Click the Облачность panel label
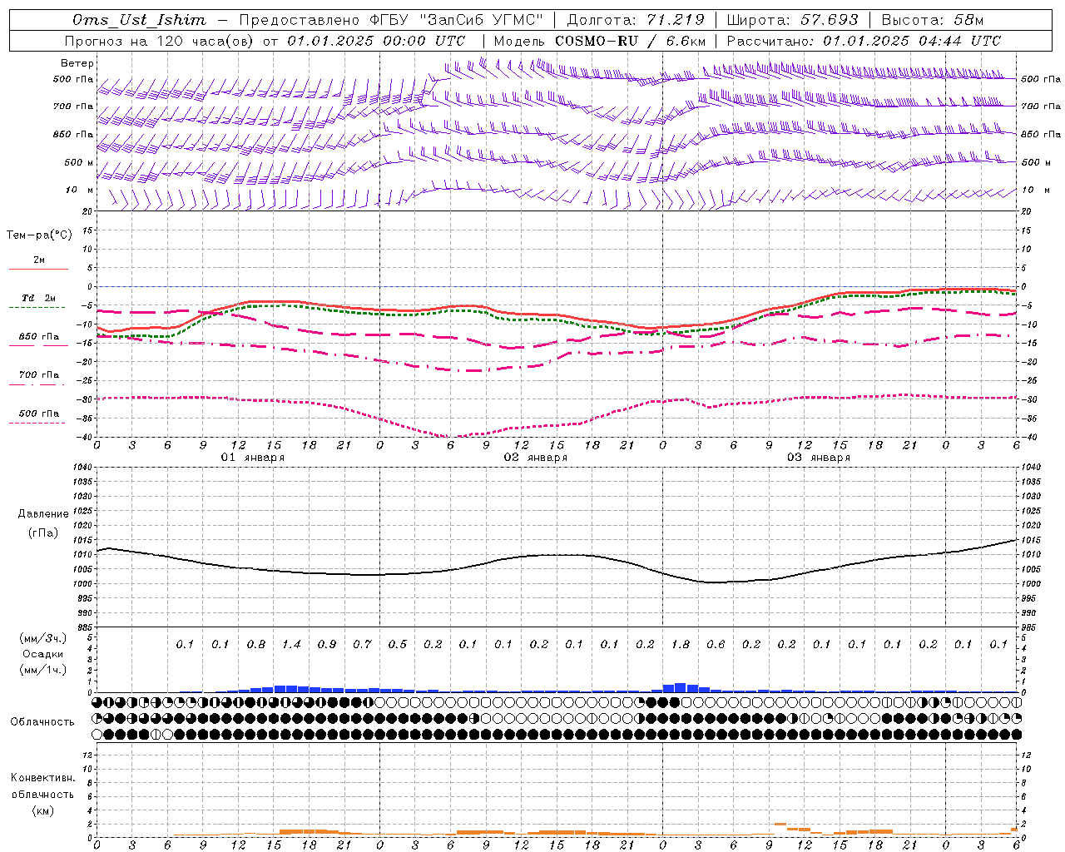 (x=43, y=722)
